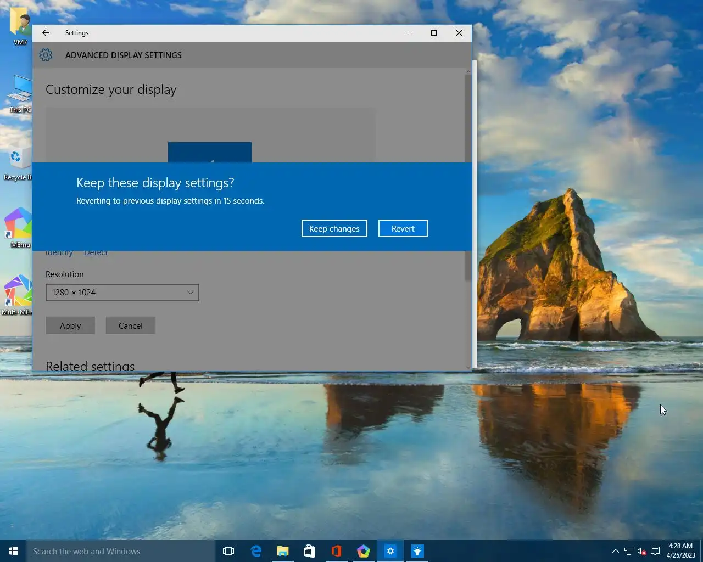Select the VM7 folder on the desktop

coord(20,26)
